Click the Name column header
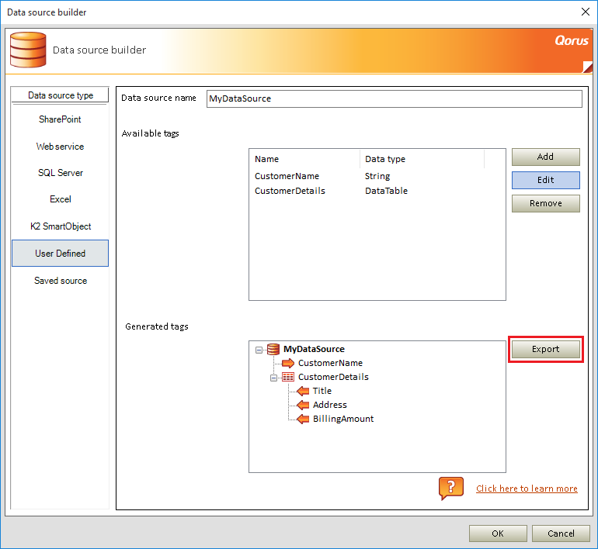This screenshot has width=598, height=549. click(304, 159)
